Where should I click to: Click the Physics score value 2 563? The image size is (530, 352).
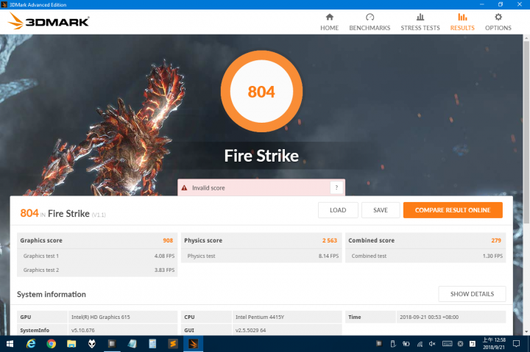tap(330, 240)
